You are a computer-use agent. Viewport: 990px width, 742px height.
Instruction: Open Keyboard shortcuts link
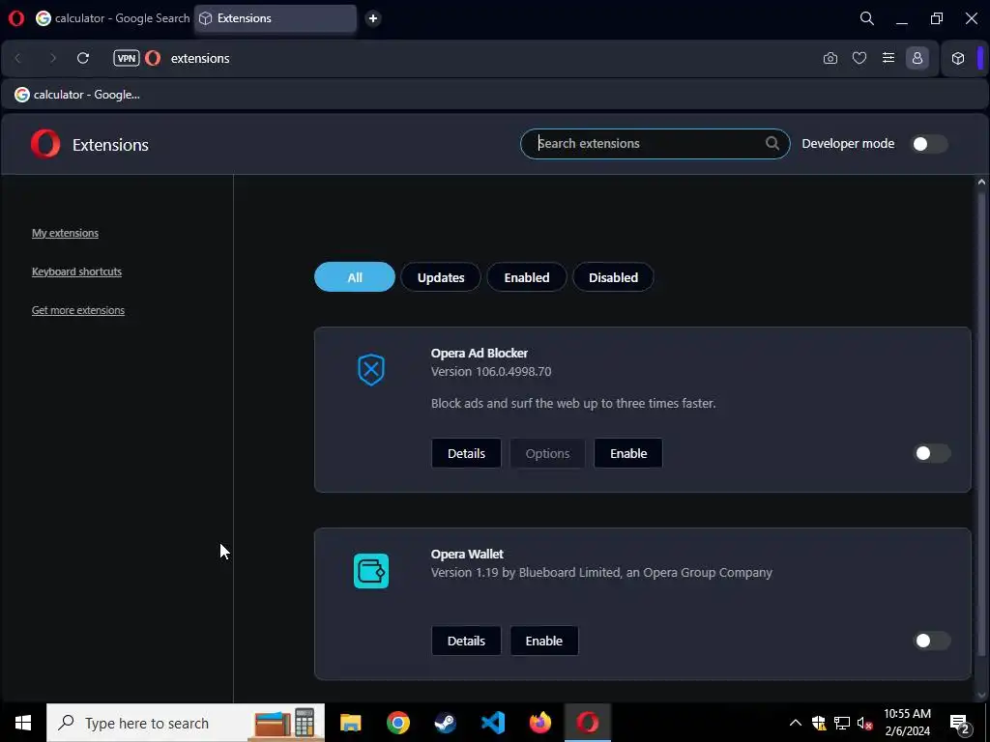coord(76,271)
